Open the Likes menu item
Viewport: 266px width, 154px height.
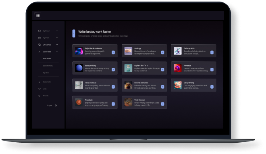[45, 89]
